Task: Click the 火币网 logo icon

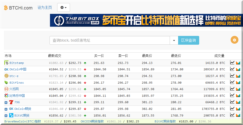Action: pos(6,89)
